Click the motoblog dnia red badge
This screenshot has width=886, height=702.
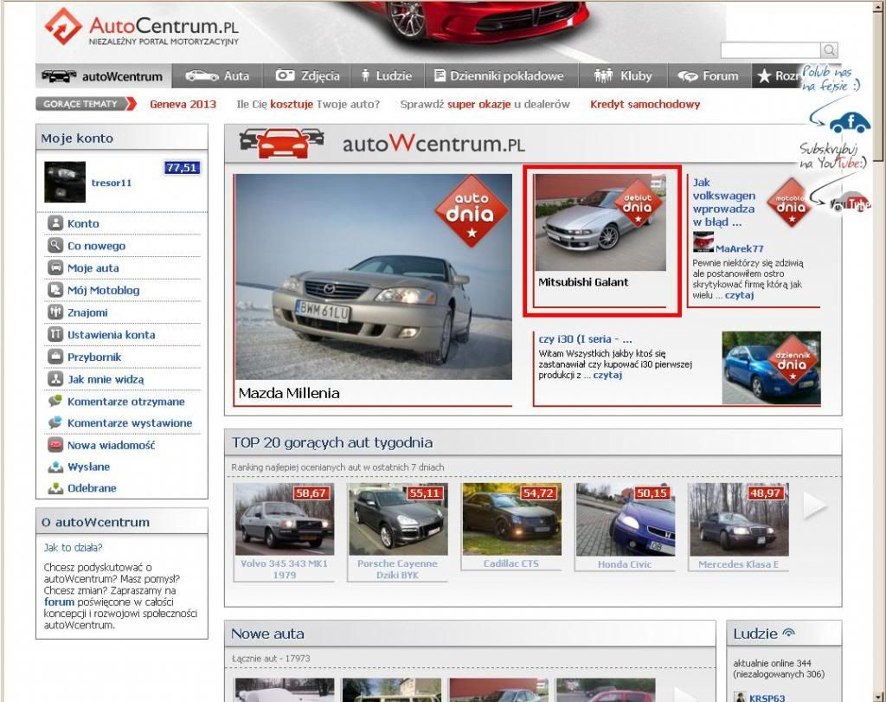(791, 203)
